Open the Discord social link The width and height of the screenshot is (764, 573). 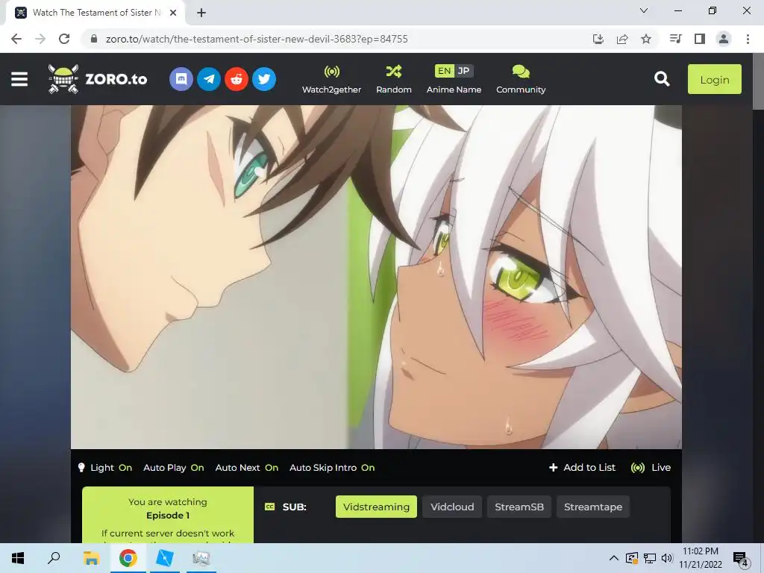[181, 79]
